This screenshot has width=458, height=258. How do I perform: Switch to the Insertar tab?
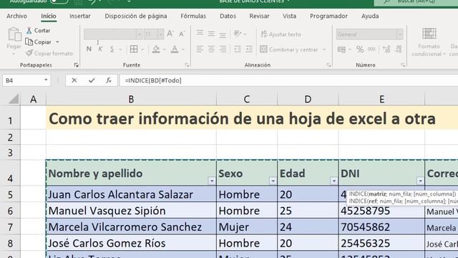coord(79,16)
